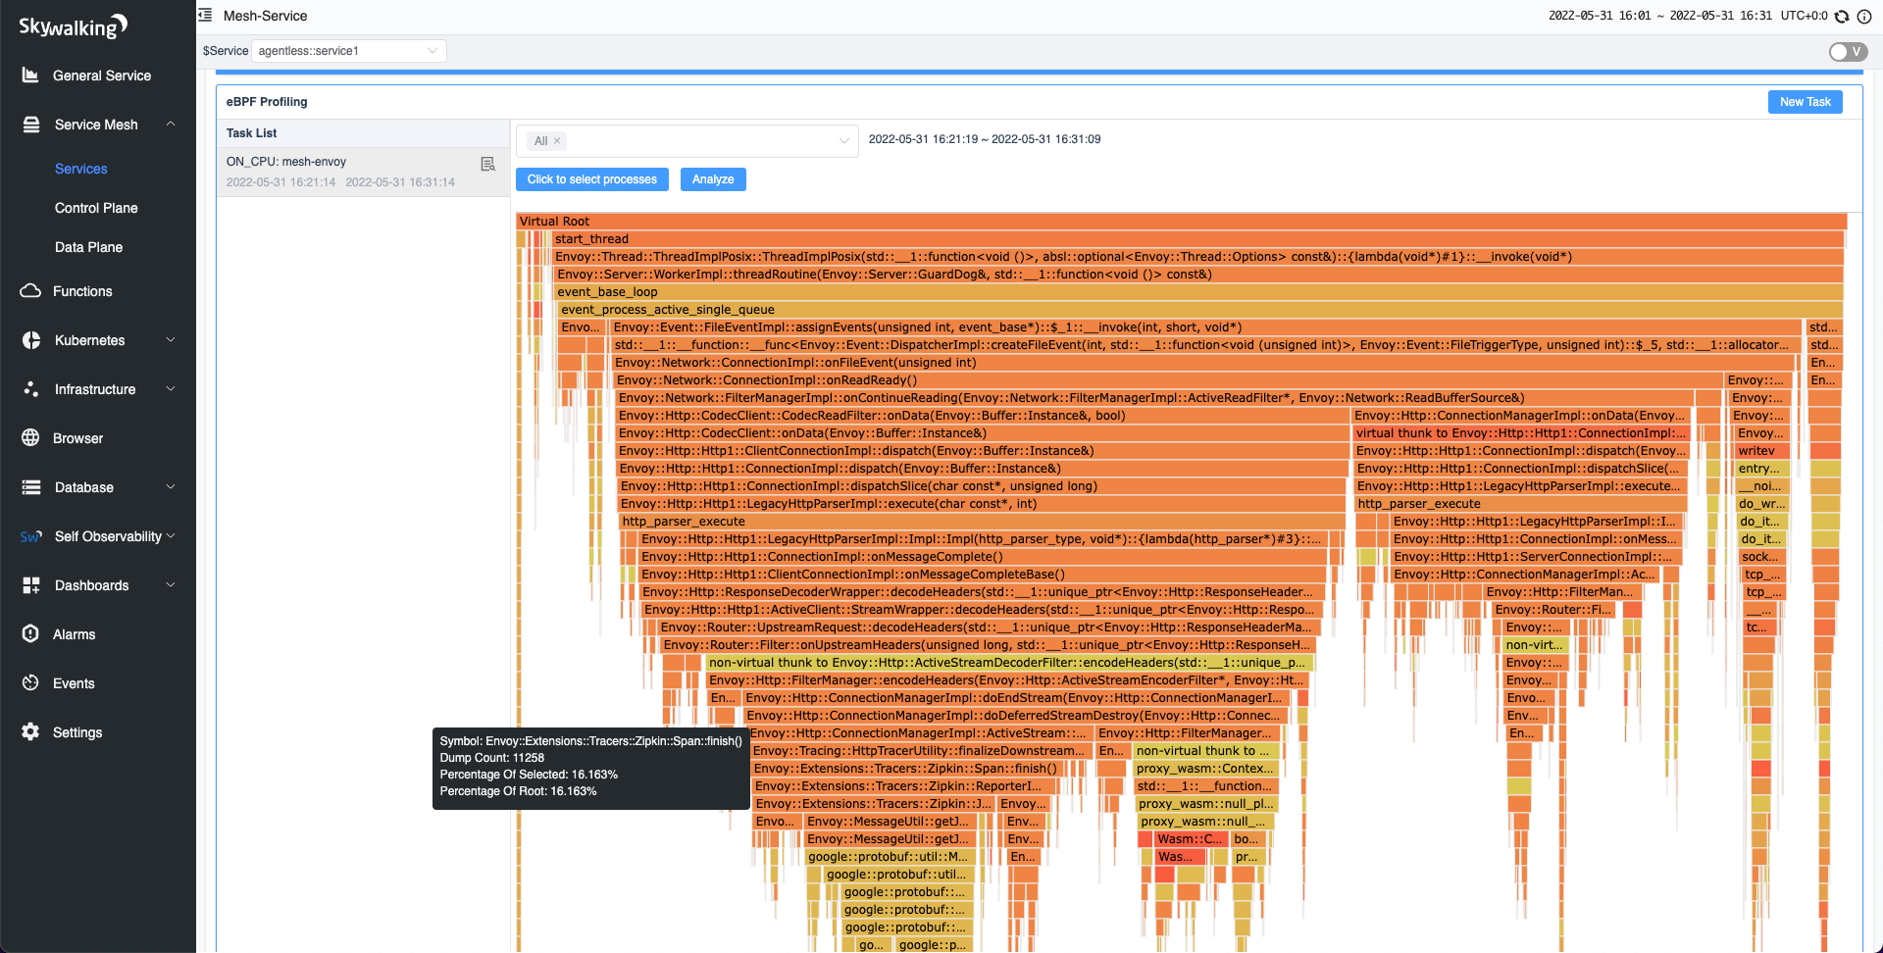Open the agentless::service1 service dropdown
Screen dimensions: 1883x953
[x=348, y=51]
